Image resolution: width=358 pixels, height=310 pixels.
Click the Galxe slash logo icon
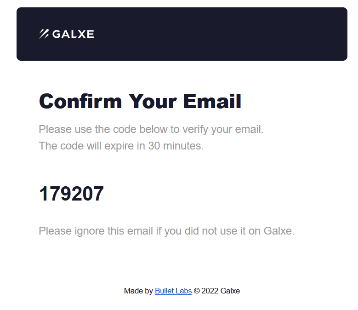coord(44,34)
